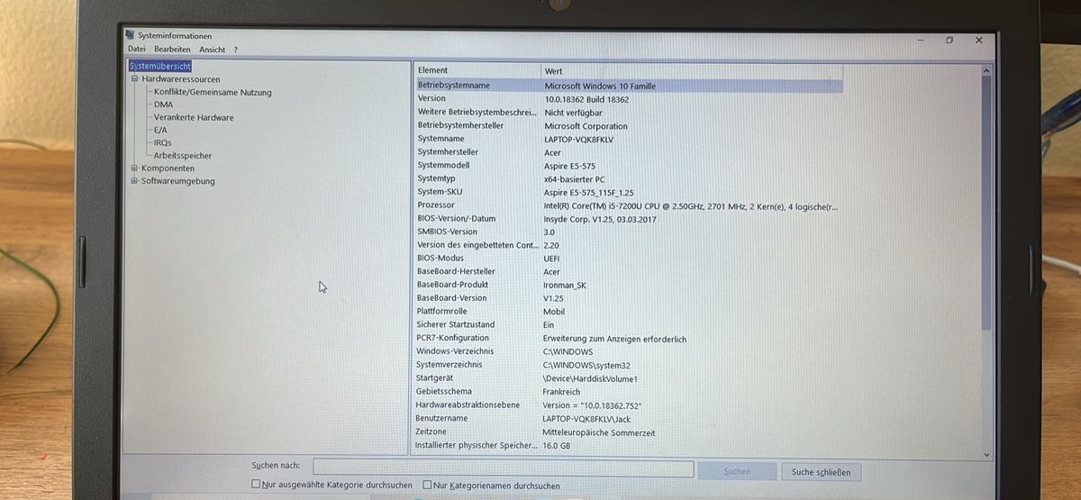
Task: Select the DMA tree item
Action: (163, 105)
